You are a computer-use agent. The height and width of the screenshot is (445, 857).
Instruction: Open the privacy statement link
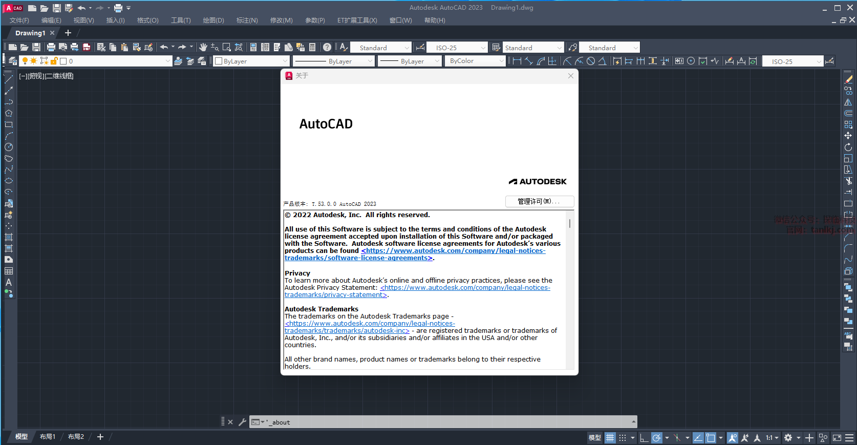pos(418,291)
